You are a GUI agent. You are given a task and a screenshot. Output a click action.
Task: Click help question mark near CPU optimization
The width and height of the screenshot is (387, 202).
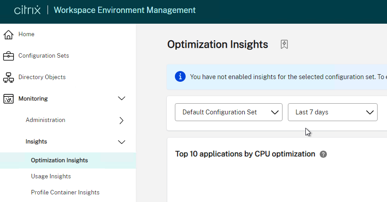tap(323, 154)
